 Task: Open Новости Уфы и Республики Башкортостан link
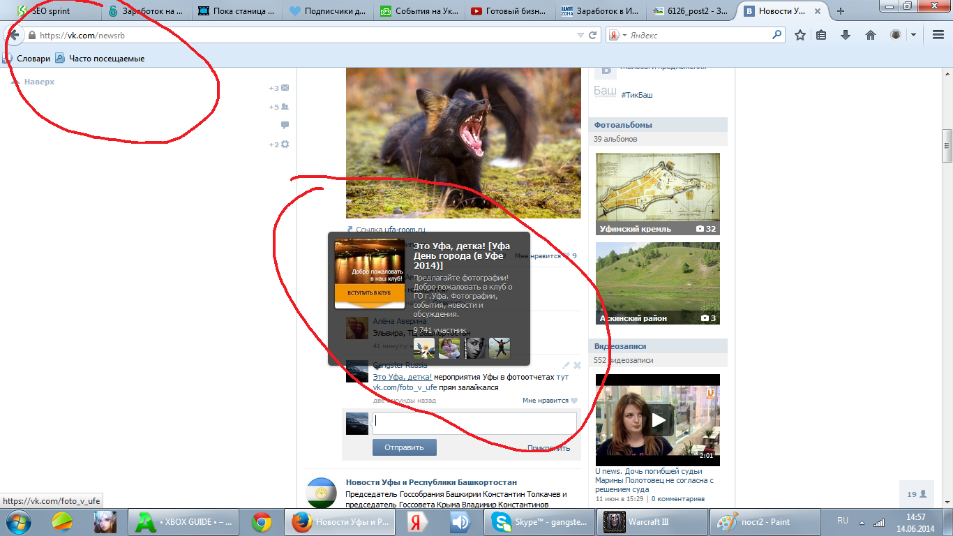coord(431,482)
